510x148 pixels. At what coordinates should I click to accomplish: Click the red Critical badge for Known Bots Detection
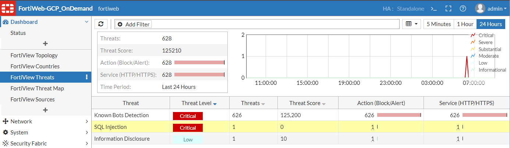point(188,116)
